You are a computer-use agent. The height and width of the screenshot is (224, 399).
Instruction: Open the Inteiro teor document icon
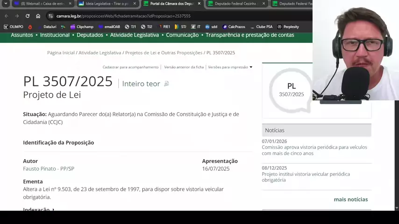pos(166,84)
